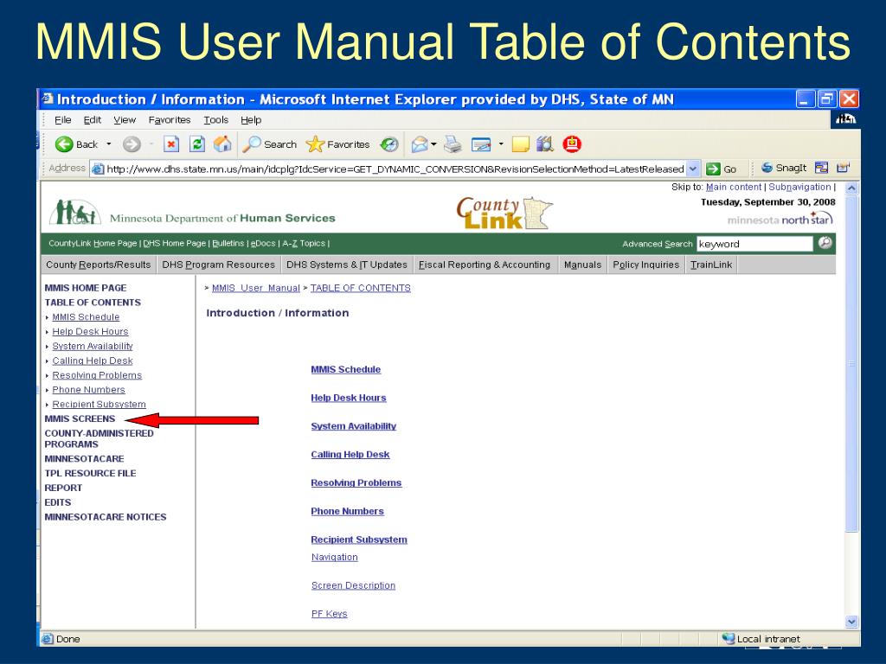Open the Back button history dropdown arrow

[109, 144]
